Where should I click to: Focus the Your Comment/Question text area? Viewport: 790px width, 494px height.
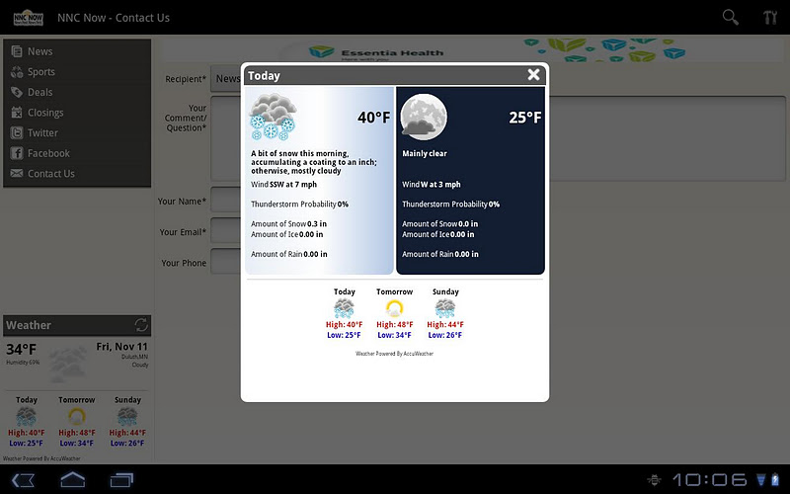[x=499, y=138]
